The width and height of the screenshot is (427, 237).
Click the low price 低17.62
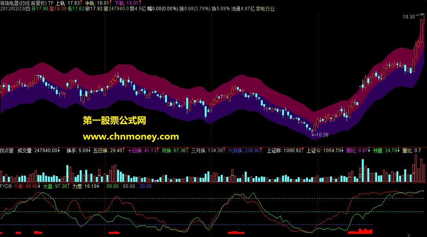pyautogui.click(x=76, y=9)
